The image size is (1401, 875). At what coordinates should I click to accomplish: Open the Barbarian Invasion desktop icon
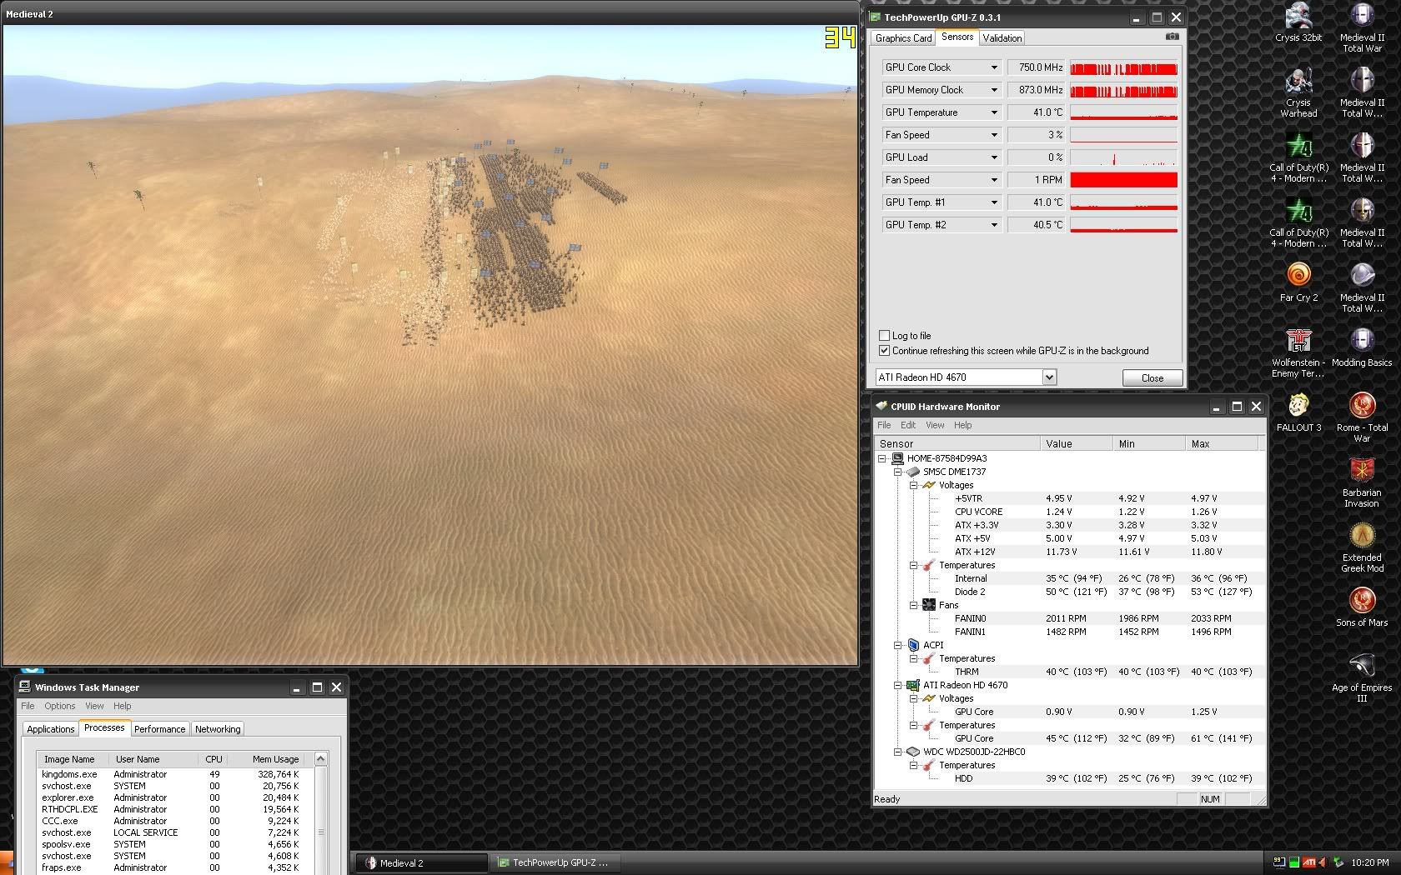tap(1362, 471)
